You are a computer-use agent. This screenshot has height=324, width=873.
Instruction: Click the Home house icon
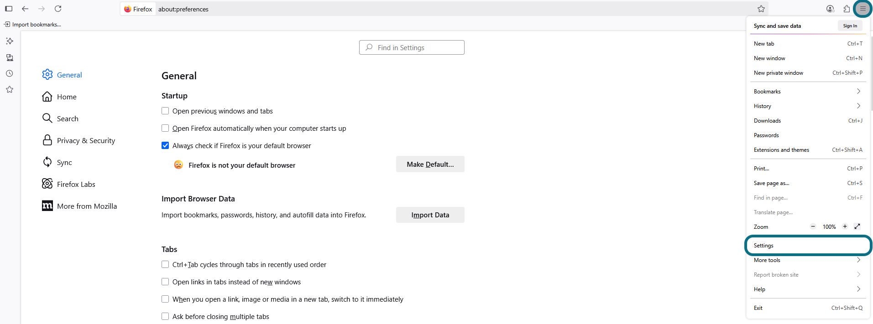[x=47, y=96]
